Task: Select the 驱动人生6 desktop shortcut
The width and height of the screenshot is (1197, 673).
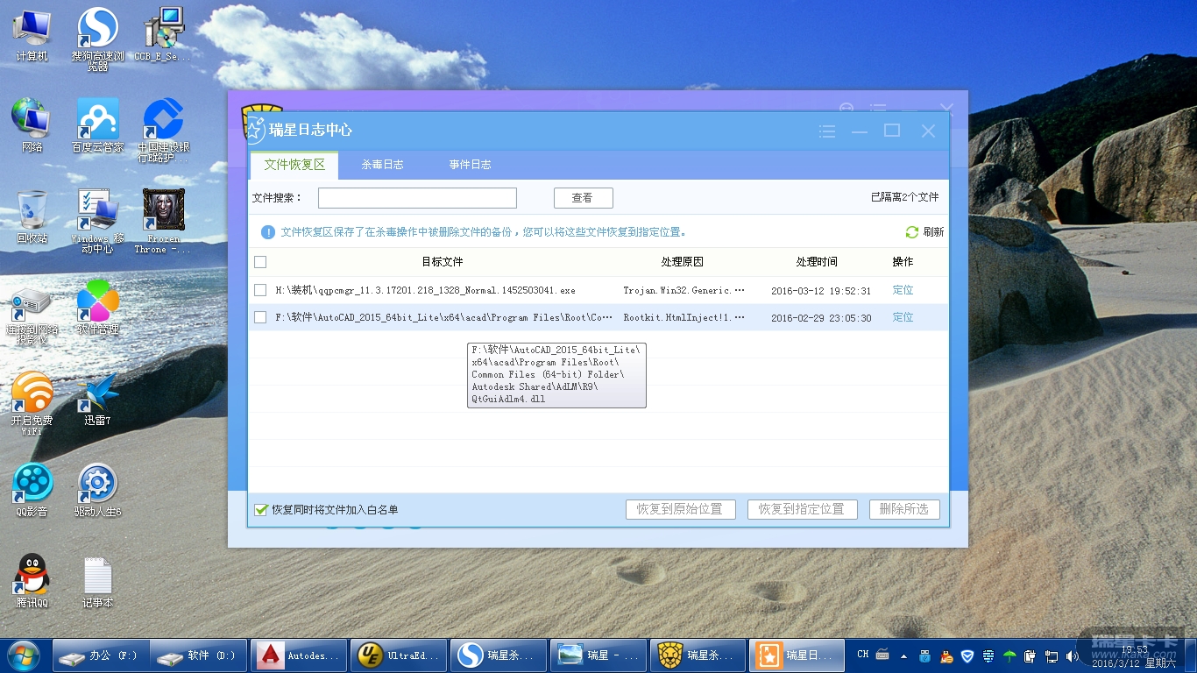Action: pos(97,490)
